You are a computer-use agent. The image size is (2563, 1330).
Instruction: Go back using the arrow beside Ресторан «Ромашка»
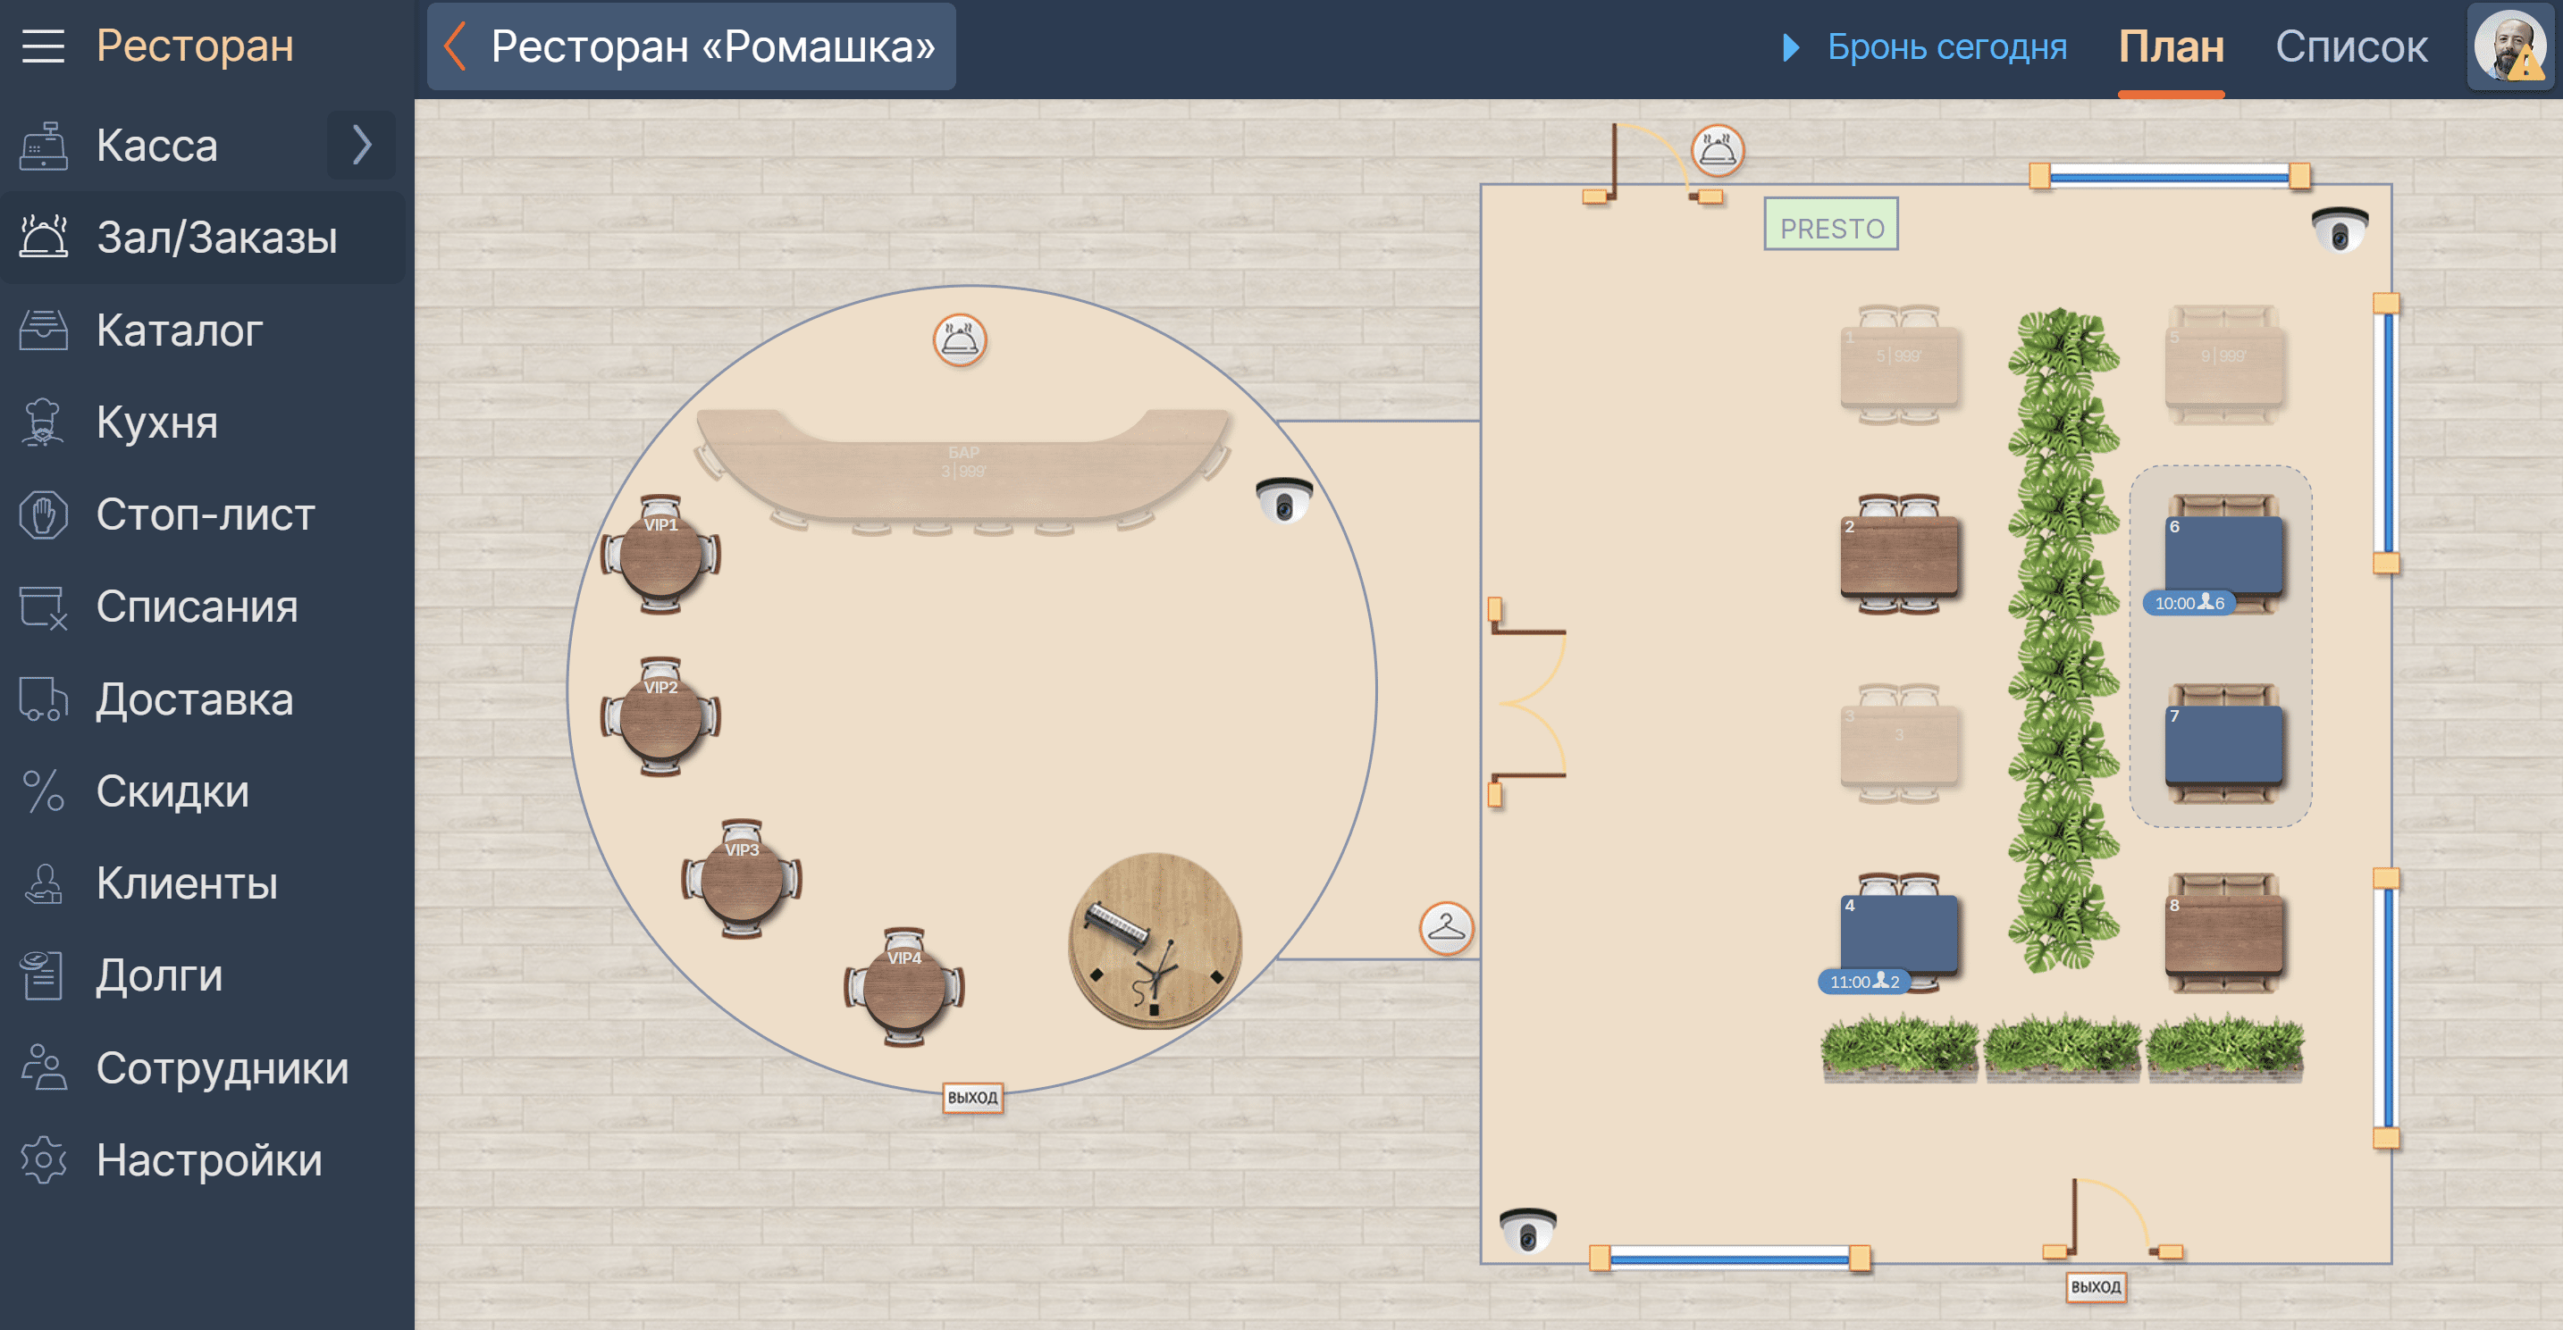456,46
